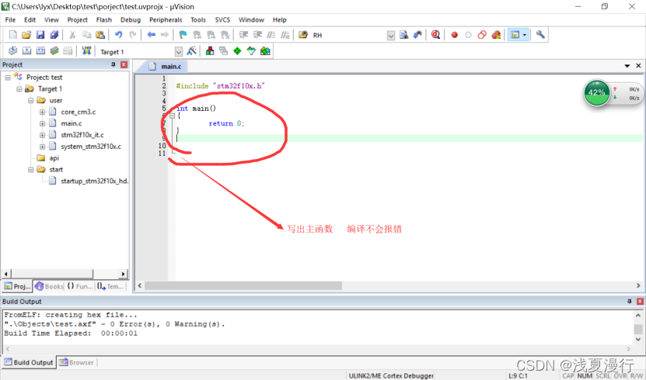Undo the last edit with the blue arrow
The width and height of the screenshot is (646, 380).
click(119, 35)
